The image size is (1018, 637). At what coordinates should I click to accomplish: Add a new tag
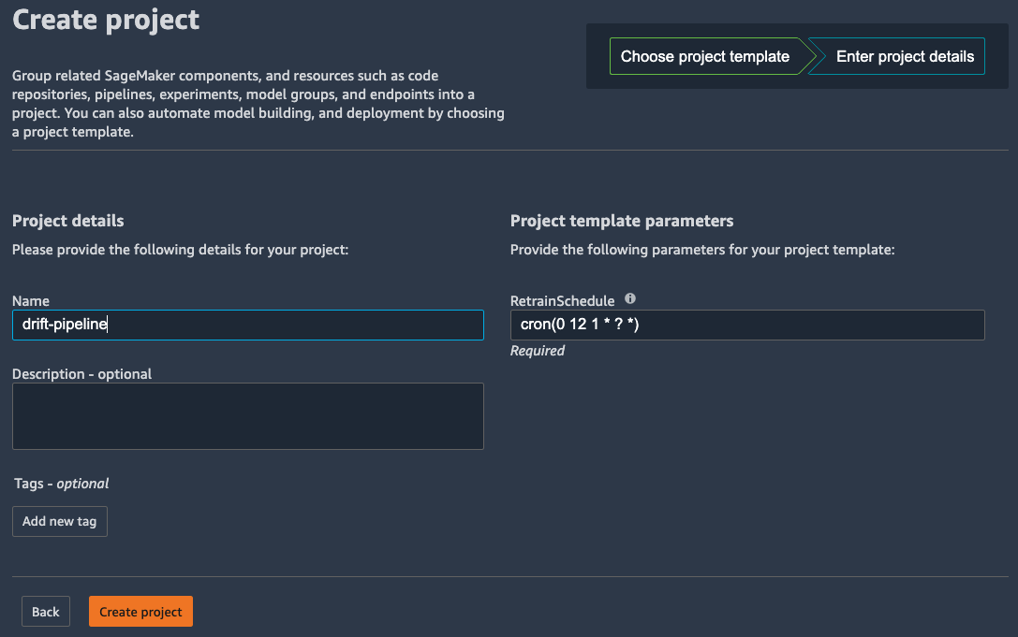[60, 522]
